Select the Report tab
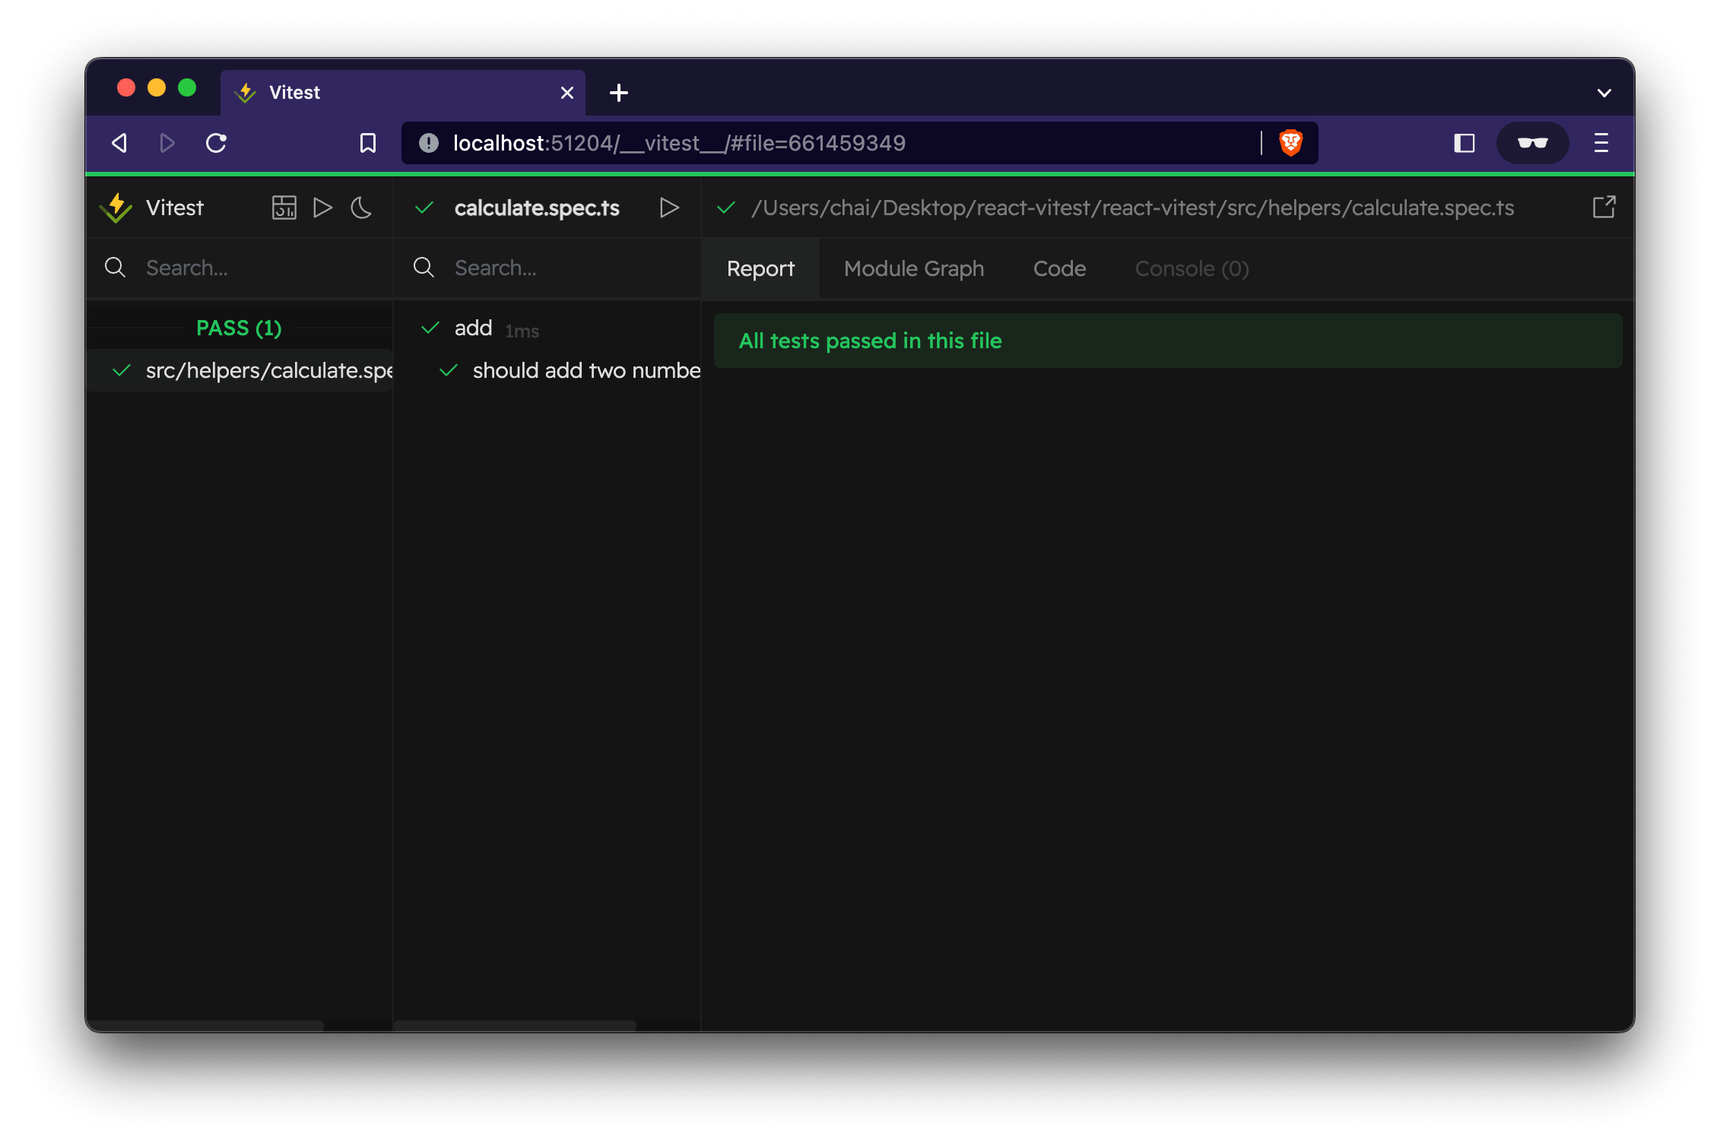This screenshot has height=1145, width=1720. click(760, 268)
